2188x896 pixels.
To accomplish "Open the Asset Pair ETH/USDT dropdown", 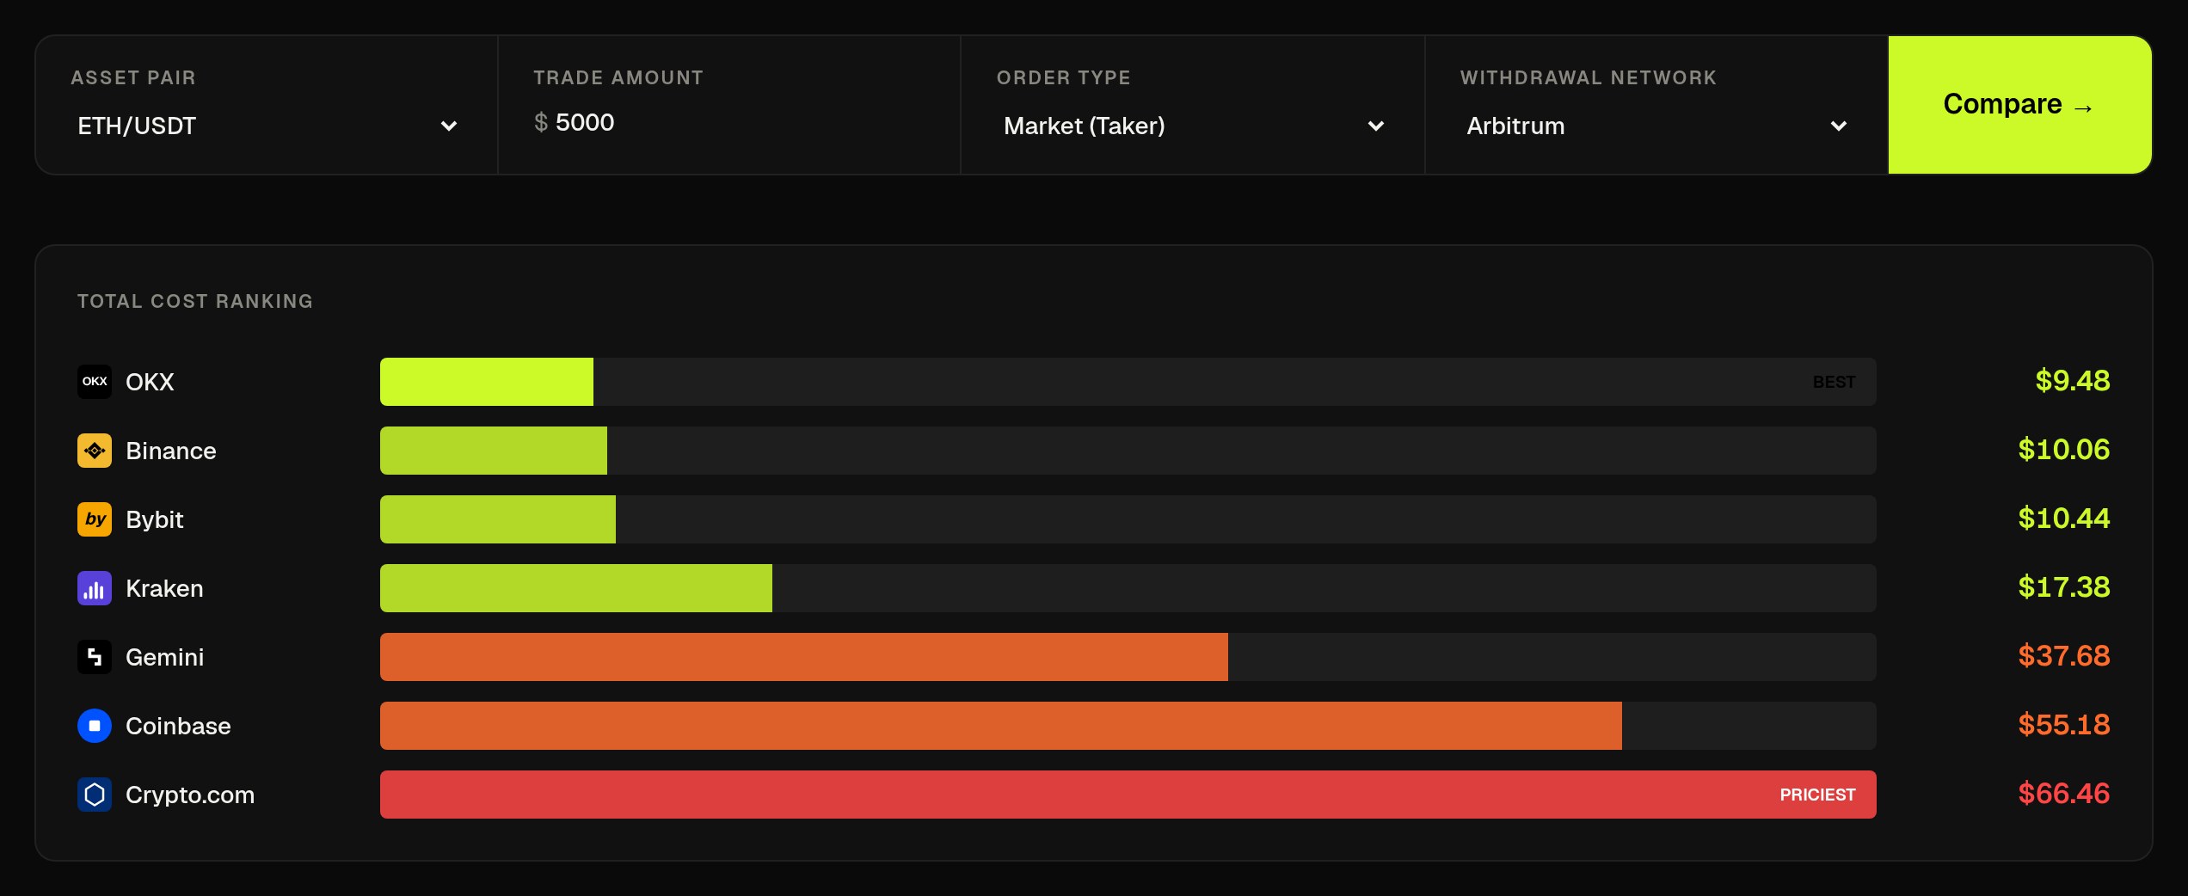I will (x=267, y=126).
